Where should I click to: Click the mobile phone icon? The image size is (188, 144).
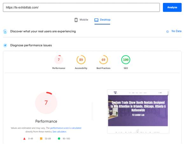pyautogui.click(x=76, y=20)
